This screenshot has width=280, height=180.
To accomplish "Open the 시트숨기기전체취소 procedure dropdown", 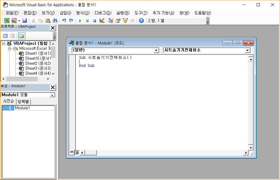I will [x=247, y=50].
